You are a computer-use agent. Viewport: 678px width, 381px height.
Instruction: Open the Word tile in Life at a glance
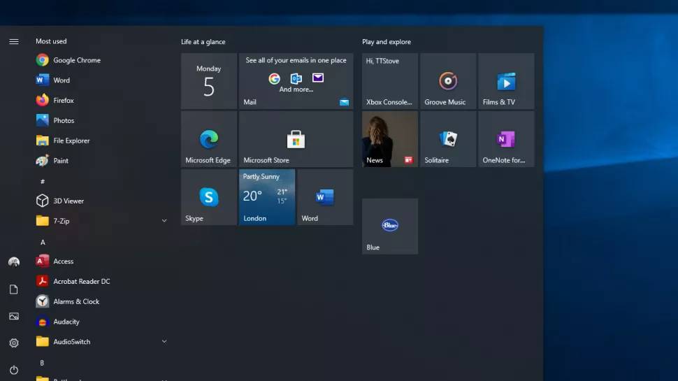click(325, 197)
